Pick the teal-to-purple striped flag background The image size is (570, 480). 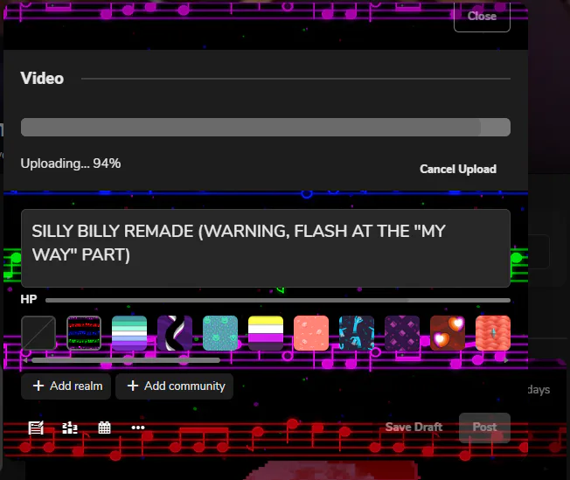pos(129,333)
